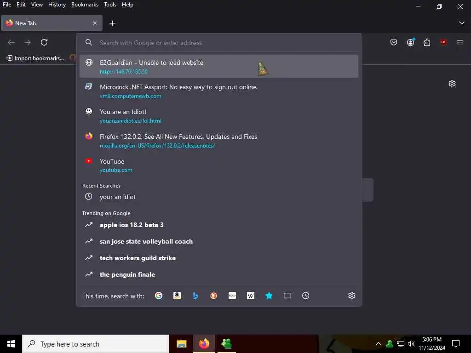Search in History clock icon
This screenshot has height=353, width=471.
point(305,296)
